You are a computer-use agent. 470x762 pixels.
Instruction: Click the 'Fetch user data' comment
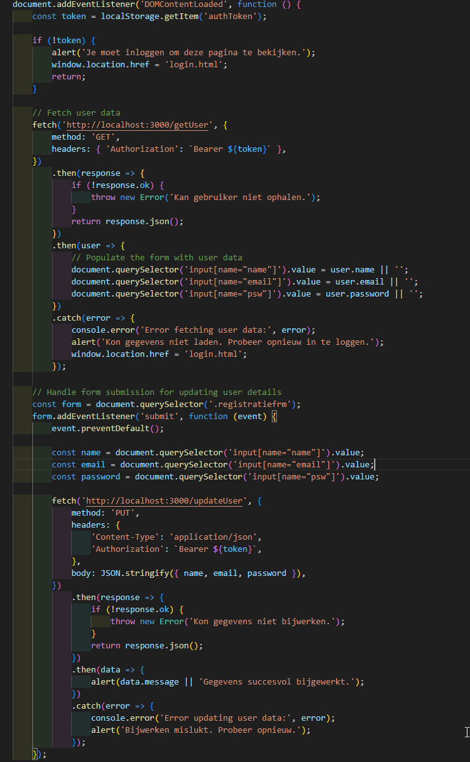pos(76,113)
